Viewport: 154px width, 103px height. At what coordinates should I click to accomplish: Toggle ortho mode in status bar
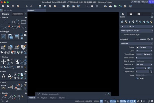click(x=108, y=101)
